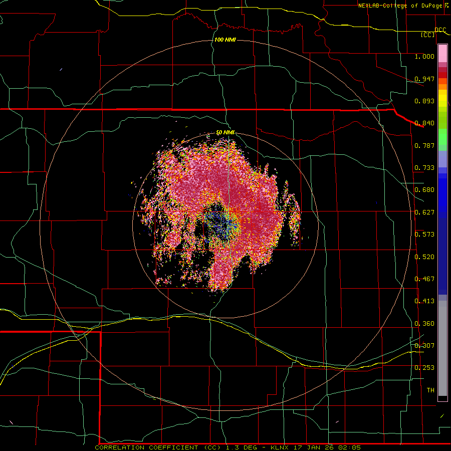451x451 pixels.
Task: Select the 0.947 scale value
Action: pyautogui.click(x=424, y=79)
